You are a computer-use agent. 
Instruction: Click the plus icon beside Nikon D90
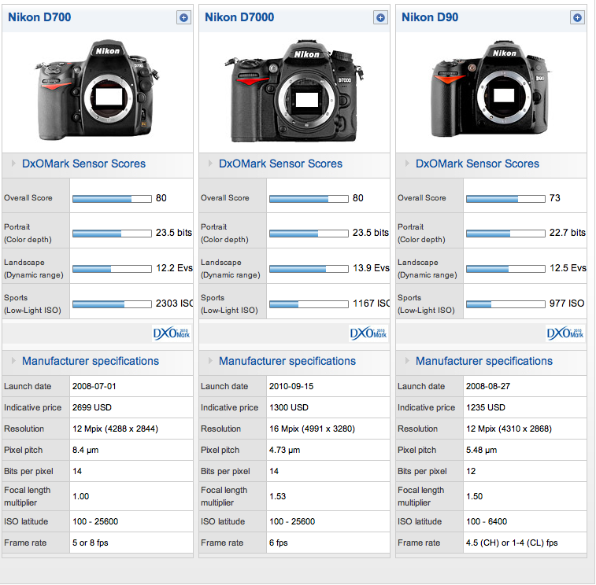tap(577, 17)
